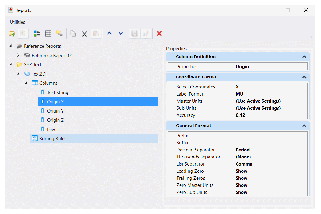Click the table grid toolbar icon
The width and height of the screenshot is (321, 214).
(48, 33)
